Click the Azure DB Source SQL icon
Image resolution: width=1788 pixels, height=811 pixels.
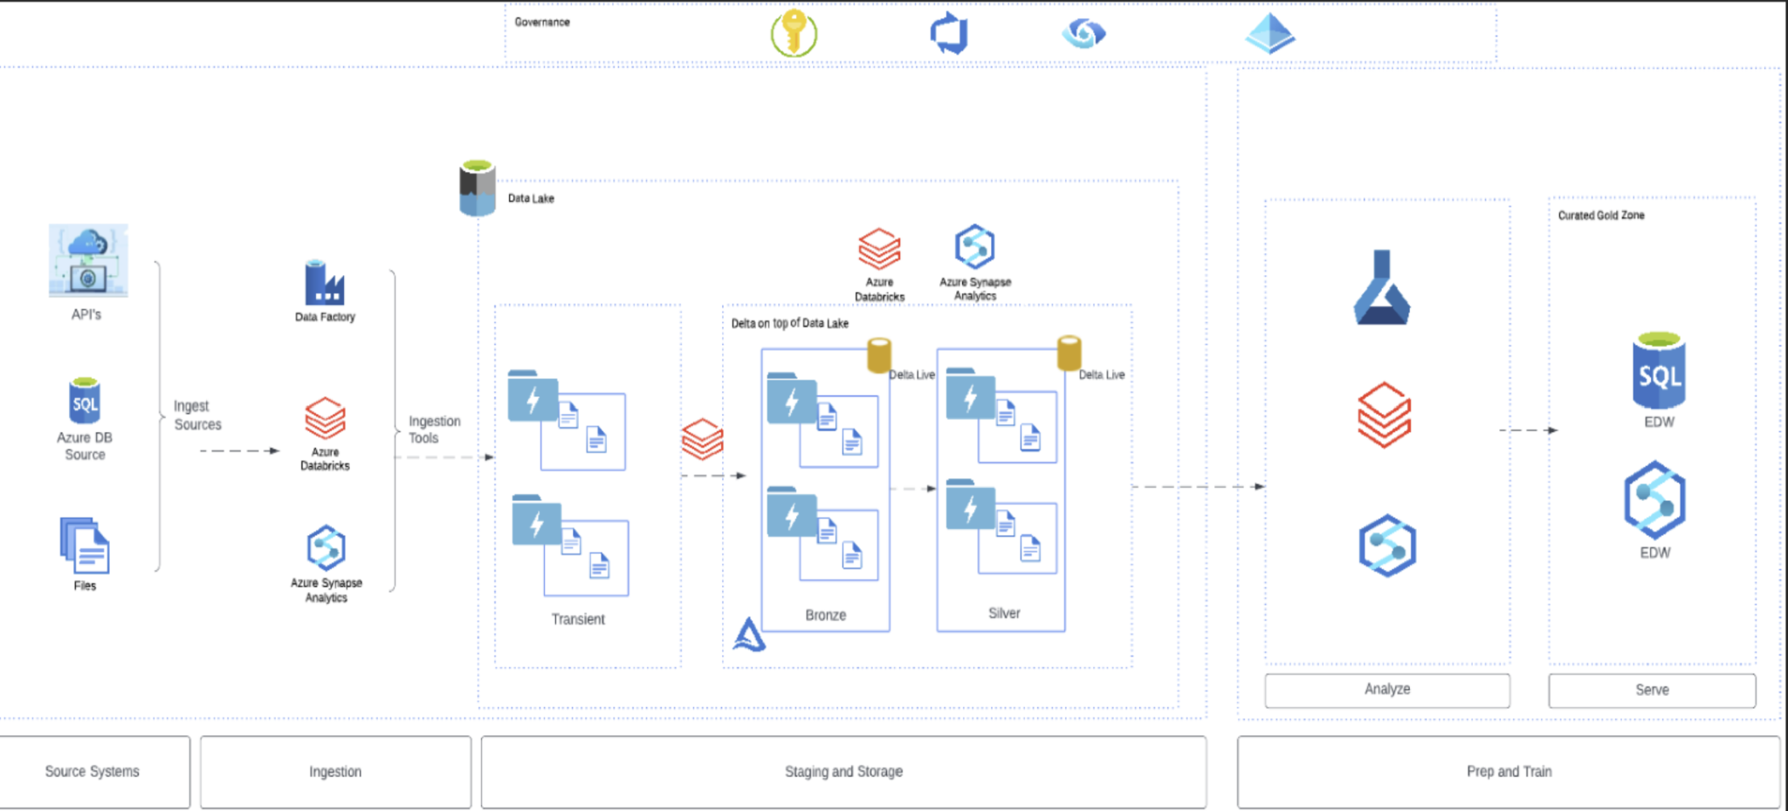85,402
